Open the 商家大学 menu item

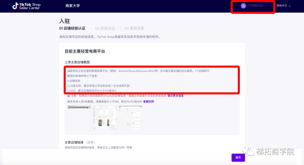click(73, 6)
